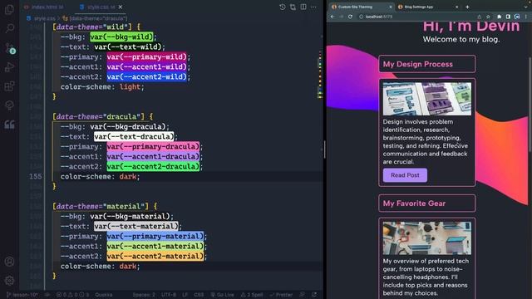Viewport: 532px width, 299px height.
Task: Open the quotation marks extension icon in the activity bar
Action: 9,125
